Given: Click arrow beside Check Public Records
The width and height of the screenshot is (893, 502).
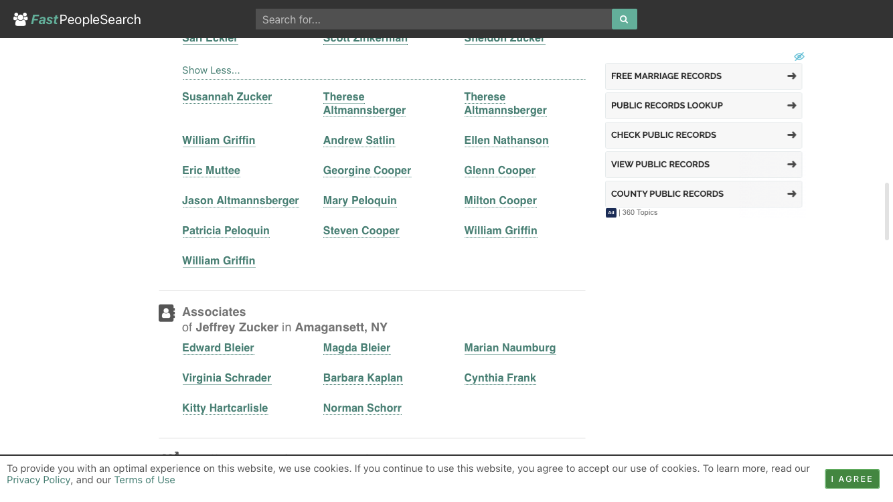Looking at the screenshot, I should pyautogui.click(x=791, y=135).
